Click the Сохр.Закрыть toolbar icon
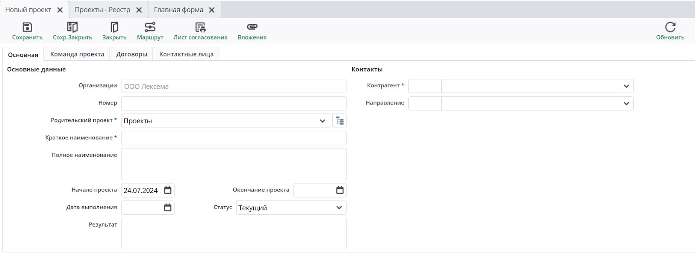695x253 pixels. tap(73, 27)
